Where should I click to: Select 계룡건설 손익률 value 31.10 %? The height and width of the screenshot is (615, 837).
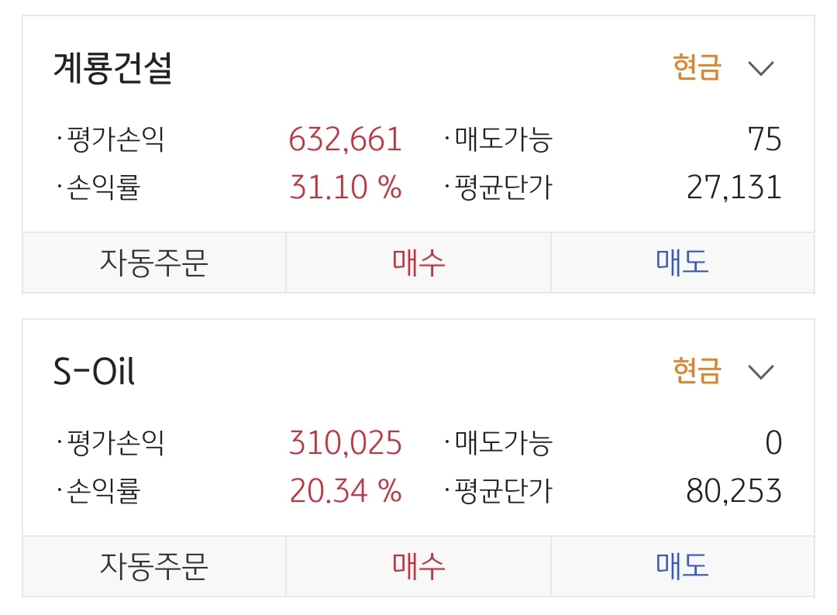click(346, 187)
